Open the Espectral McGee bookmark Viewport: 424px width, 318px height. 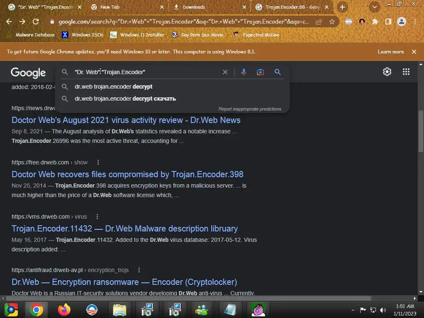(x=256, y=35)
